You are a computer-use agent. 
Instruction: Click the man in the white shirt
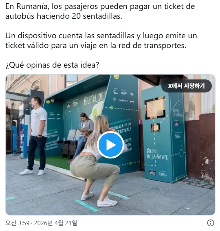point(37,136)
